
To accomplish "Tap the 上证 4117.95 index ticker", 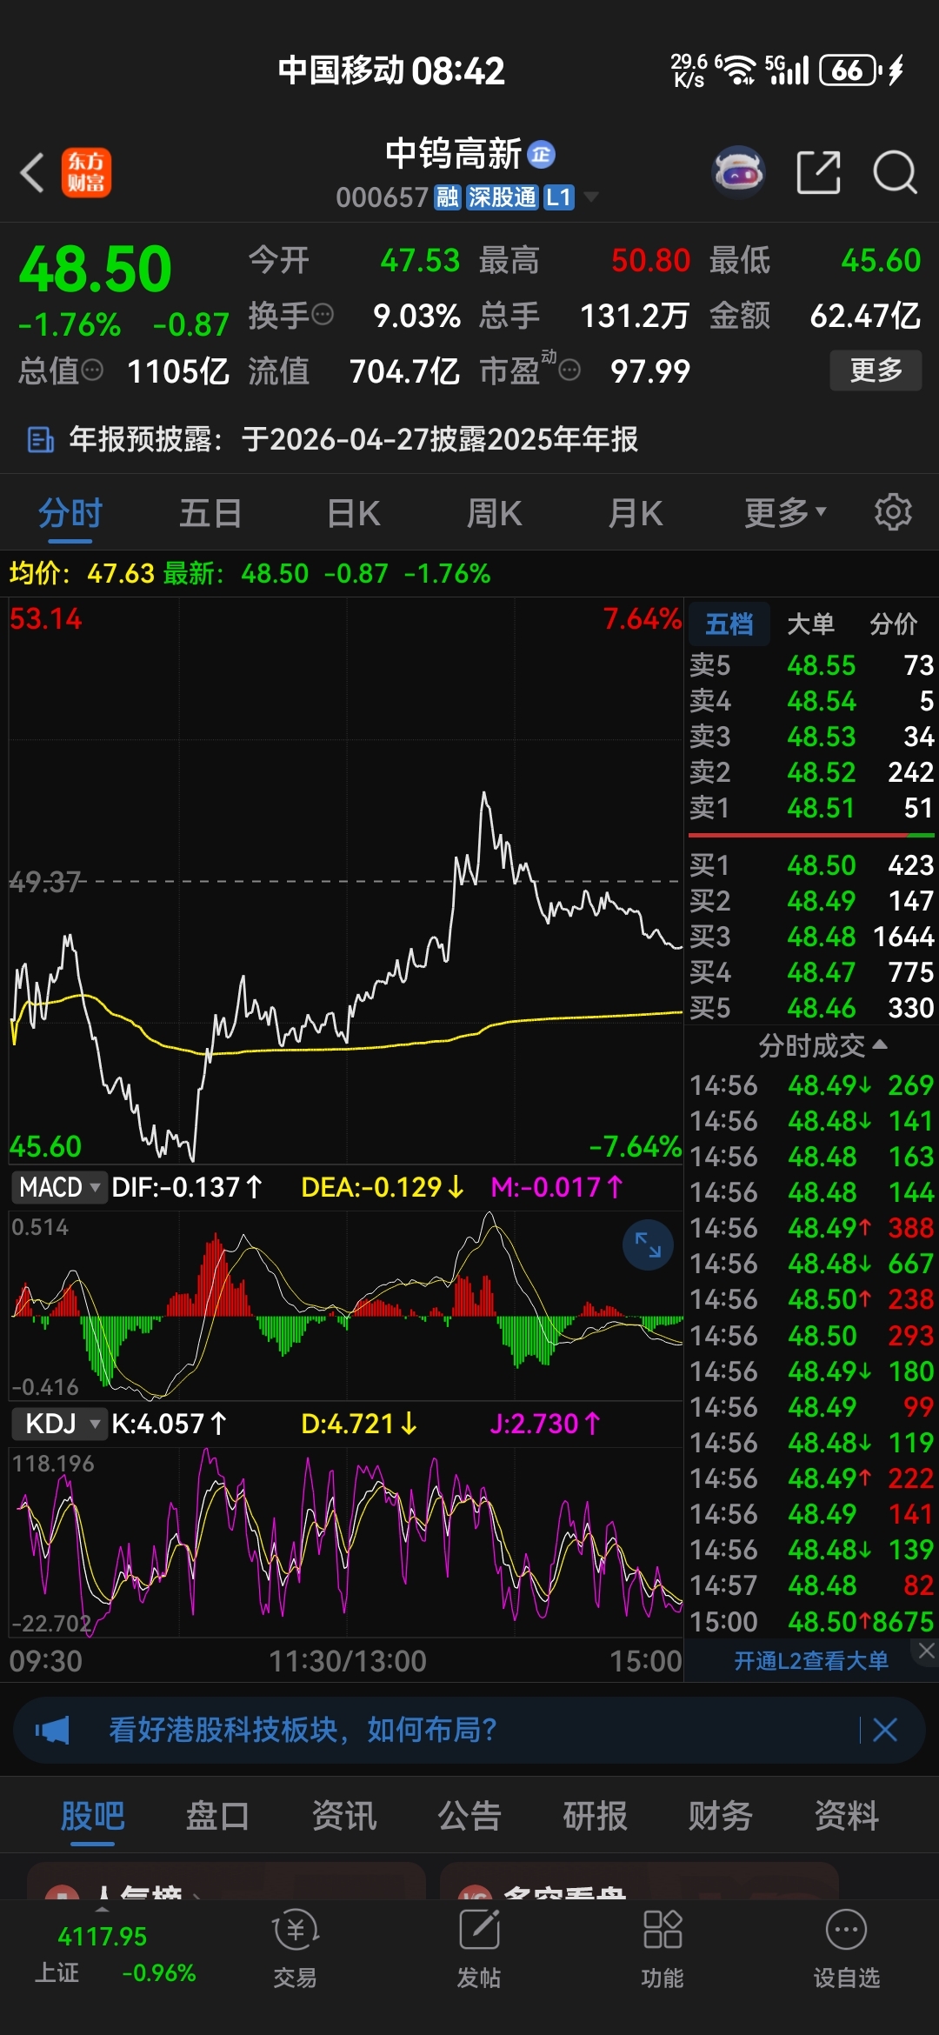I will point(115,1953).
